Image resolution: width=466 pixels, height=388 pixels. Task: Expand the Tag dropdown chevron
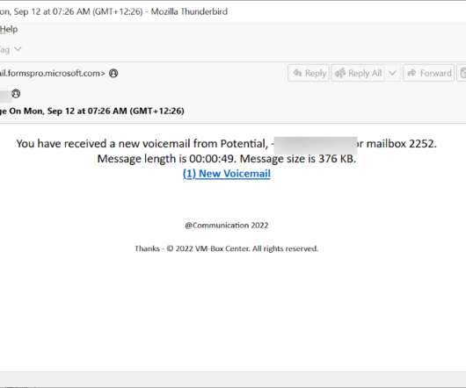coord(18,49)
